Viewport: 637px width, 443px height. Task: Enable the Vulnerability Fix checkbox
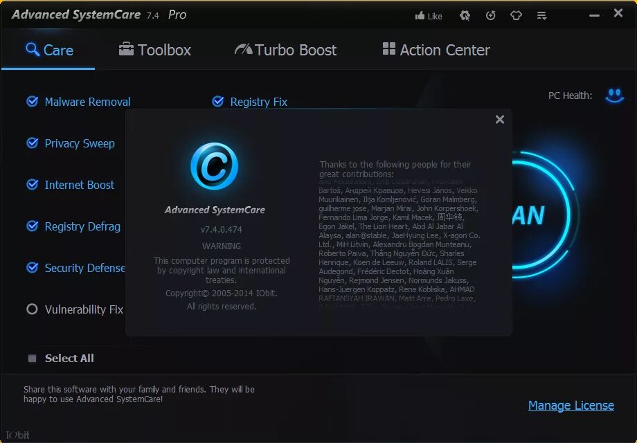[32, 309]
